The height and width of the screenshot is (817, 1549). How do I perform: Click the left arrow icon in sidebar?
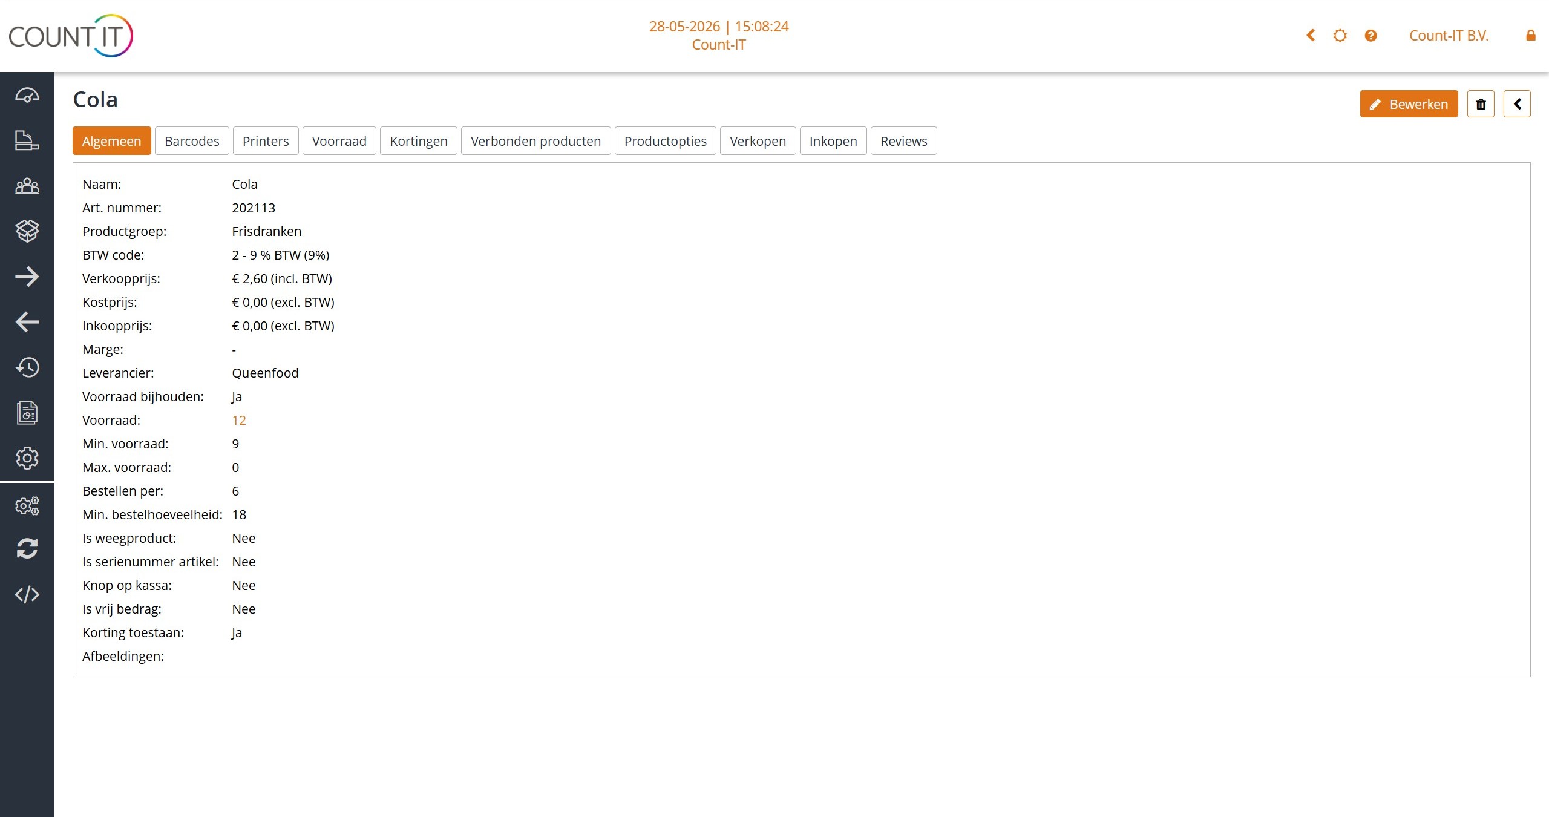pyautogui.click(x=27, y=322)
